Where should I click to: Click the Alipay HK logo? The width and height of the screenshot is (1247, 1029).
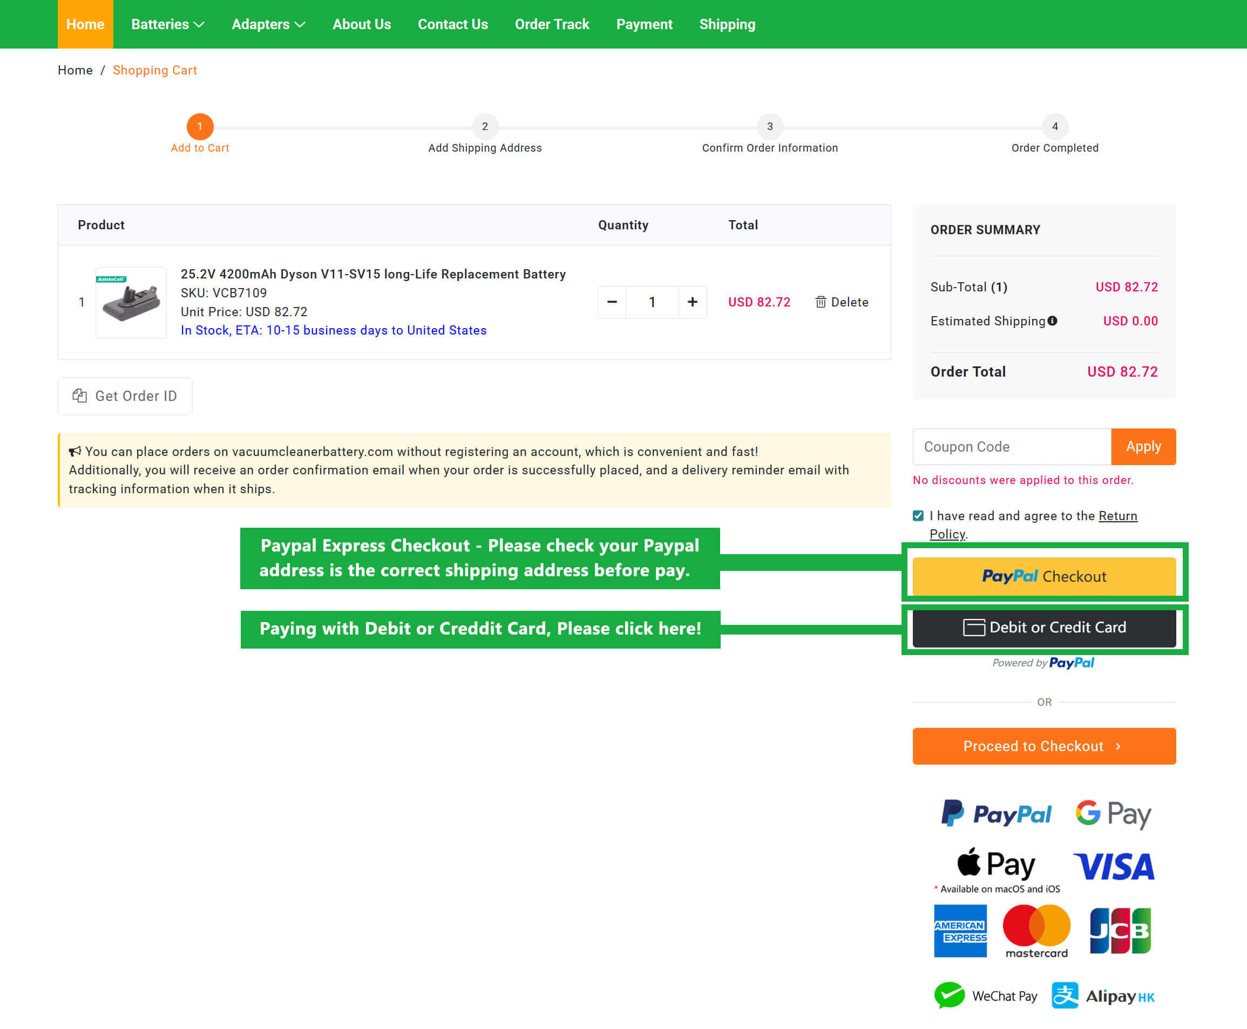click(x=1103, y=996)
